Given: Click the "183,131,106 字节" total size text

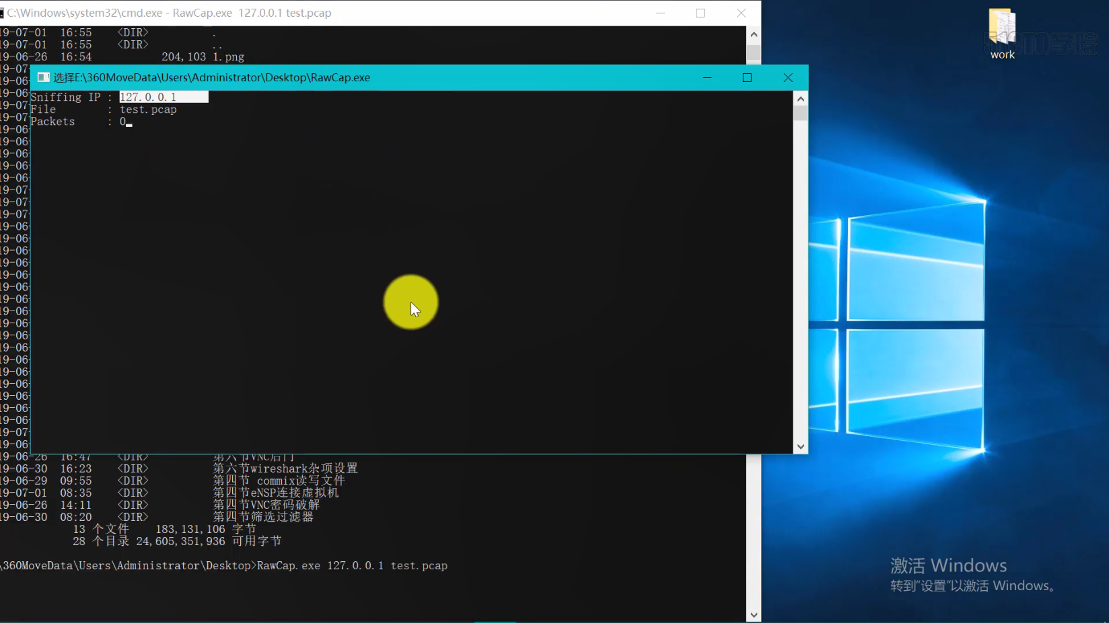Looking at the screenshot, I should click(206, 529).
